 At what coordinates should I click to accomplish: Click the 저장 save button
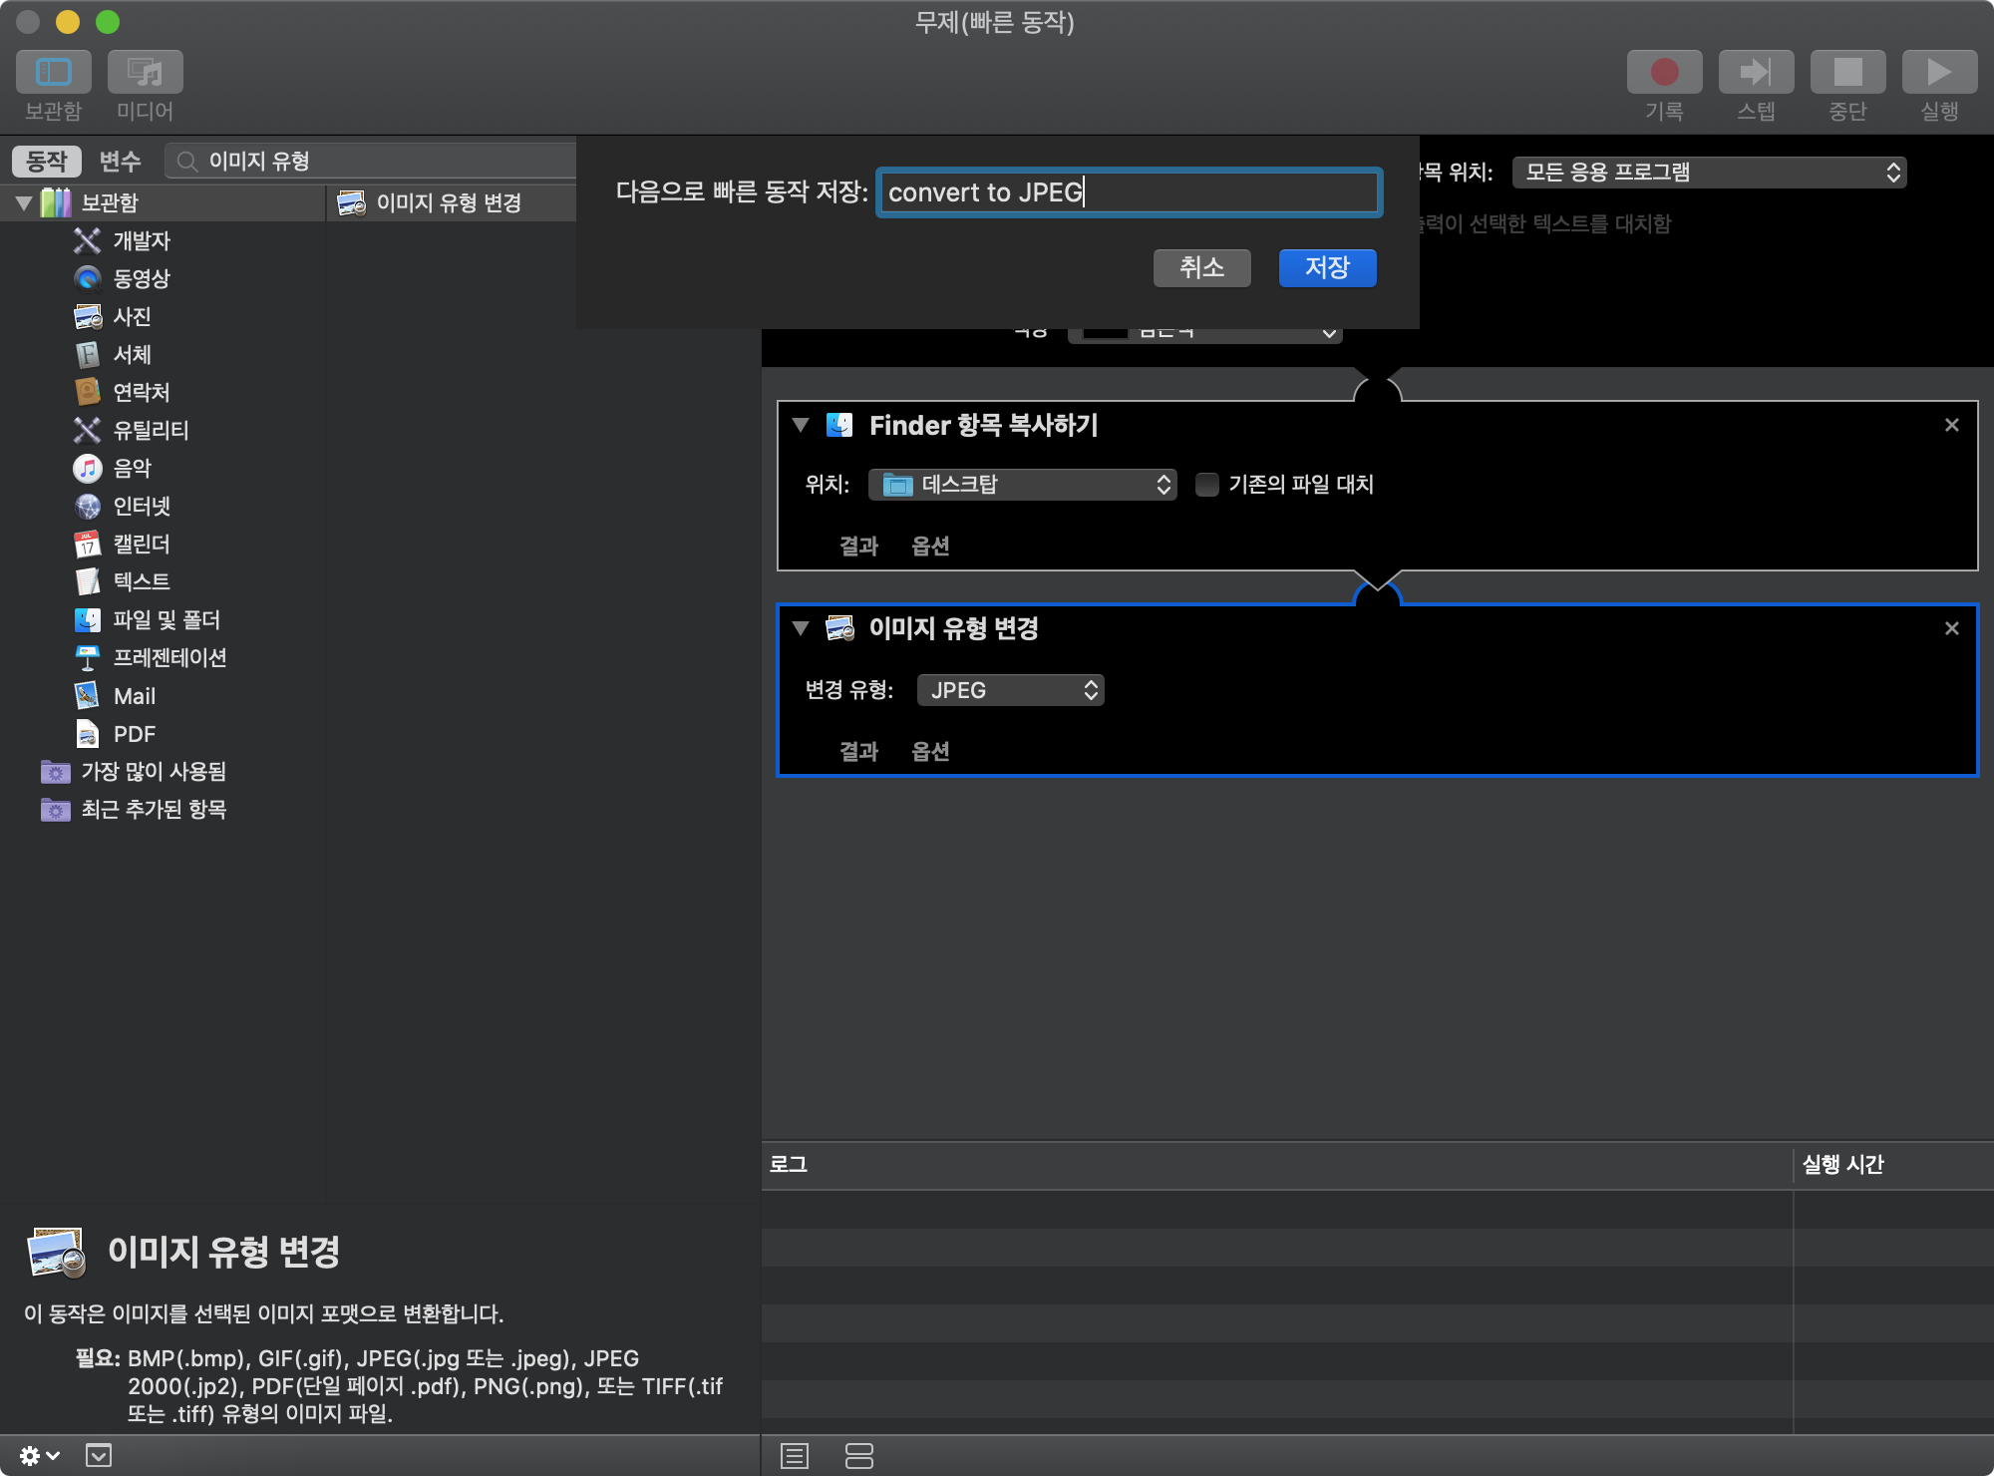pos(1327,267)
